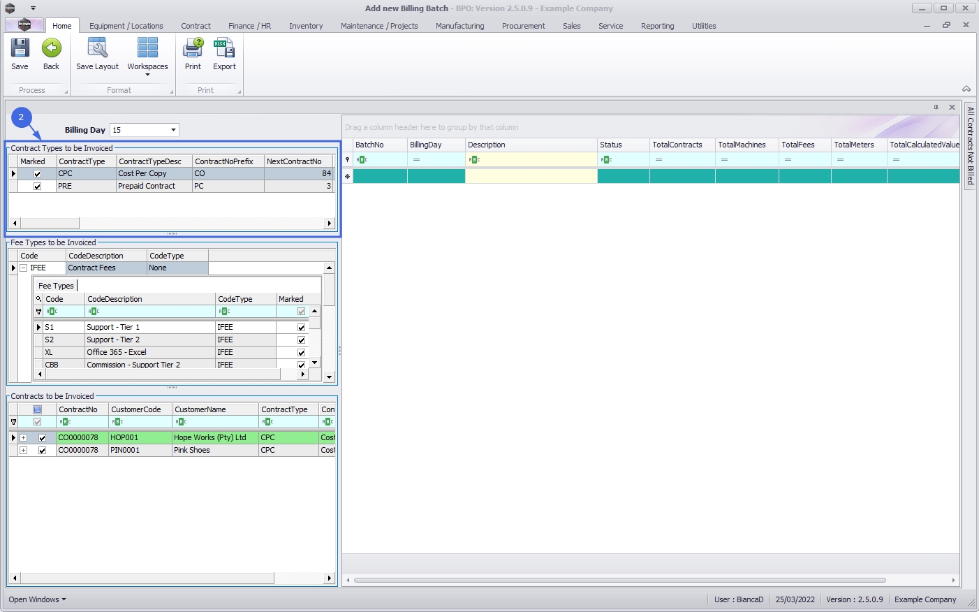Click the Save icon in ribbon
The height and width of the screenshot is (612, 979).
click(x=20, y=49)
